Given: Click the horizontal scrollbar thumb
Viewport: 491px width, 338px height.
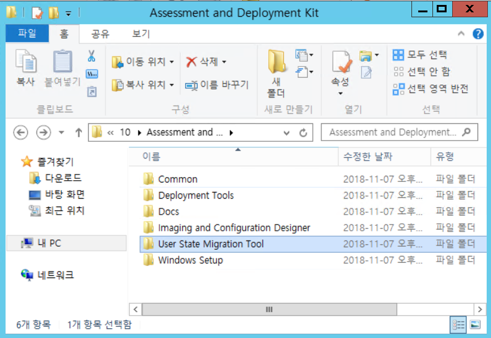Looking at the screenshot, I should click(270, 310).
